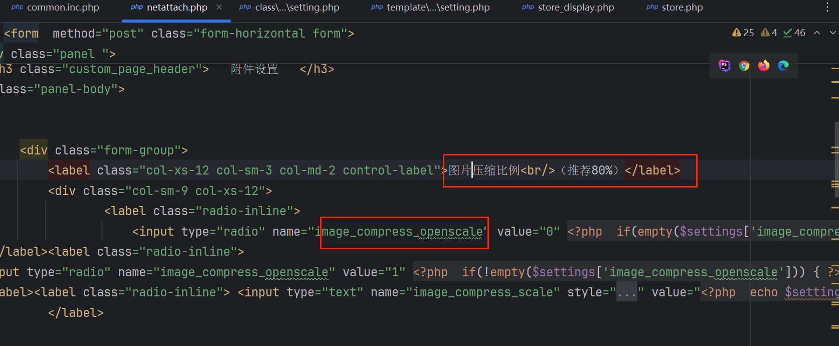Click the 4 weak warnings indicator
Viewport: 839px width, 346px height.
pyautogui.click(x=769, y=33)
